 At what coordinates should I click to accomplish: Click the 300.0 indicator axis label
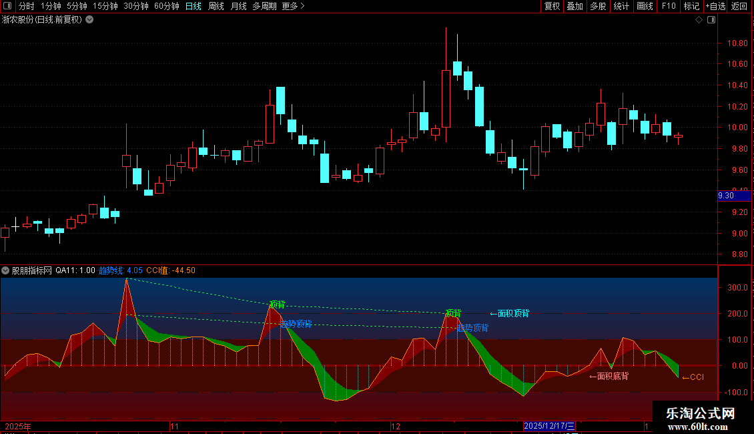tap(737, 288)
